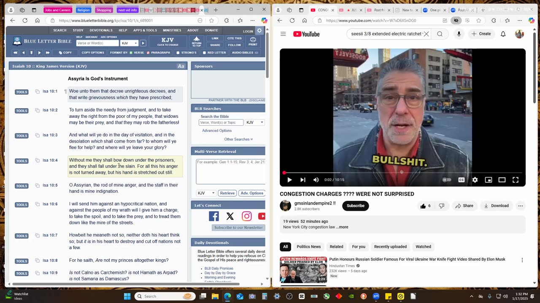The image size is (540, 303).
Task: Open more actions ellipsis under video
Action: [520, 206]
